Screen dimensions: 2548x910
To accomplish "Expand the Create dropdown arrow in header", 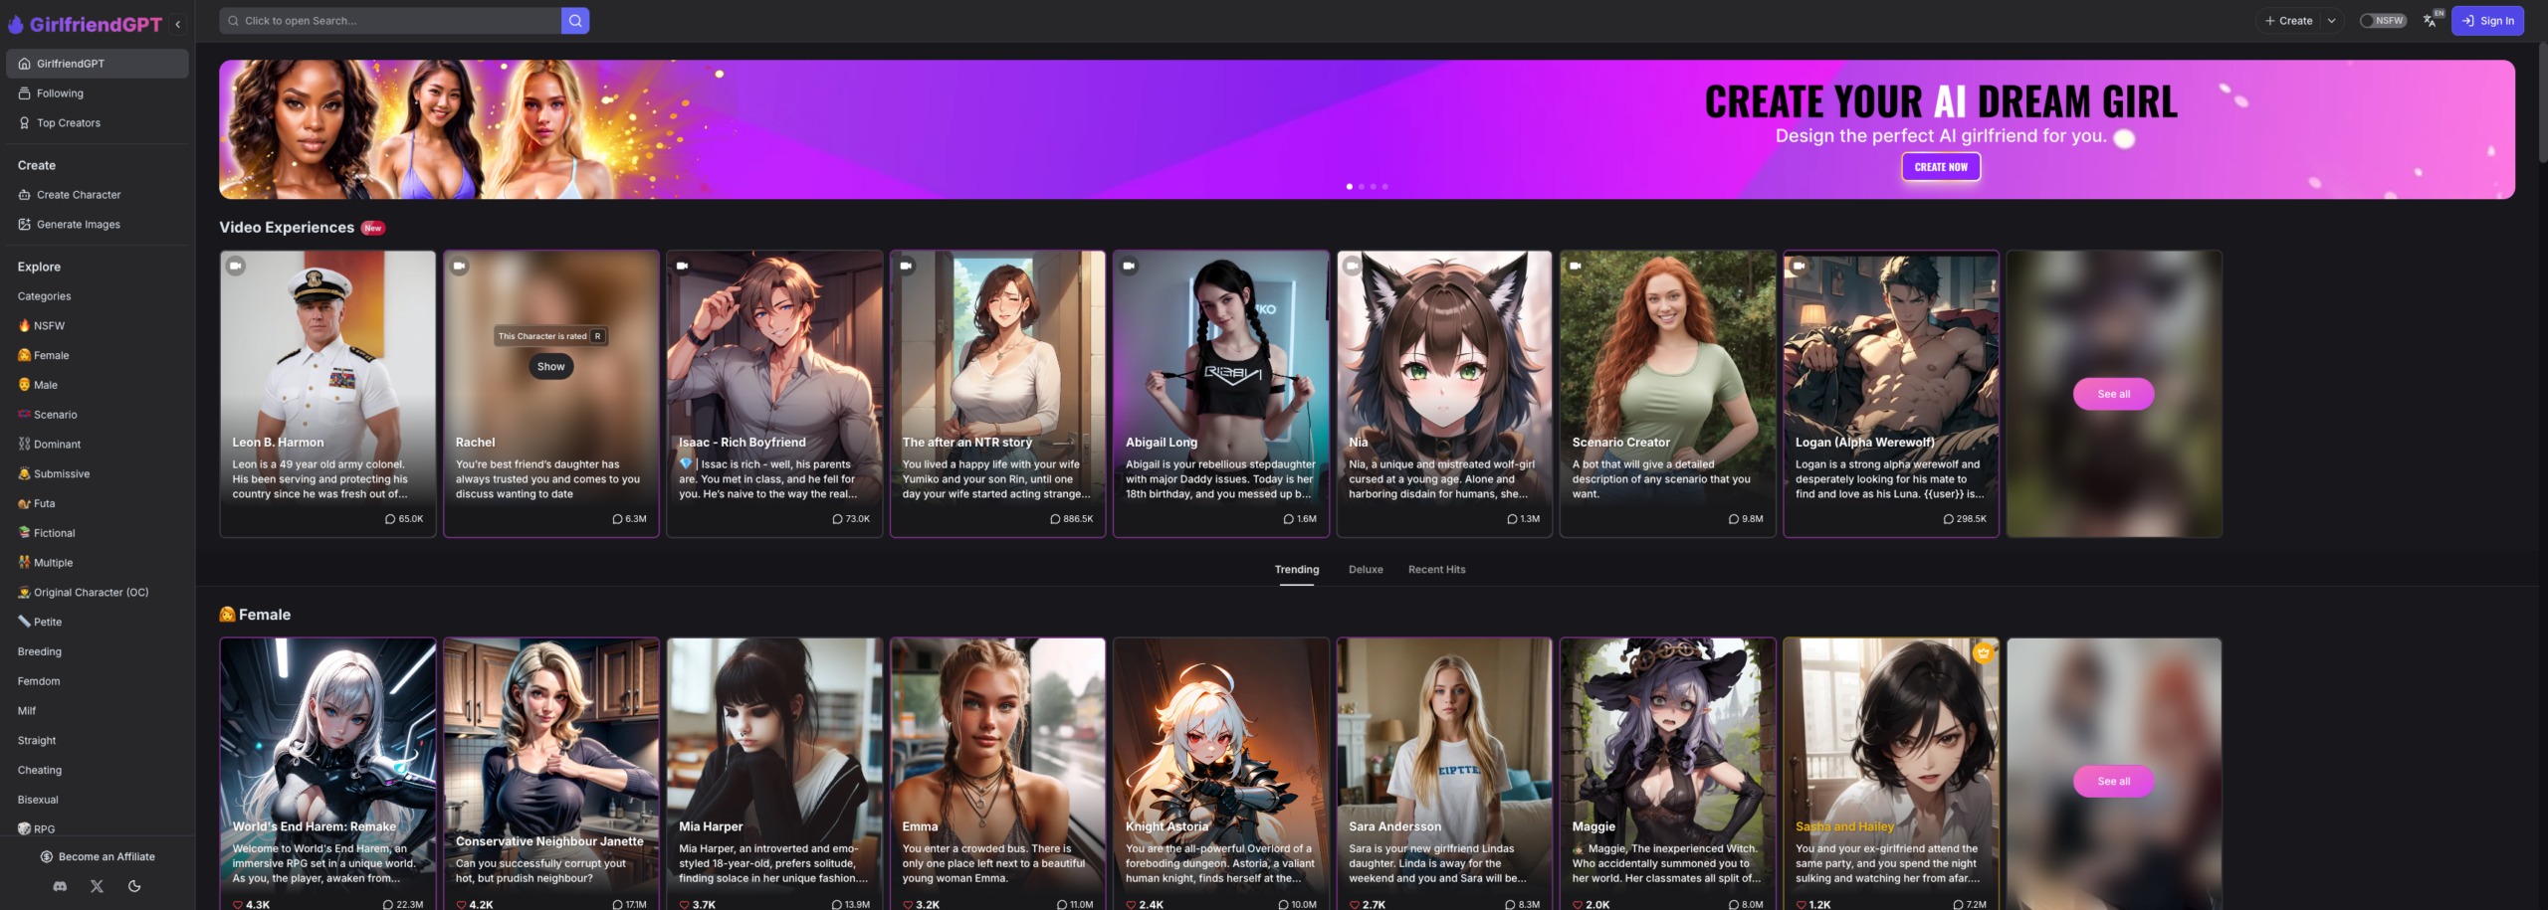I will pyautogui.click(x=2331, y=21).
